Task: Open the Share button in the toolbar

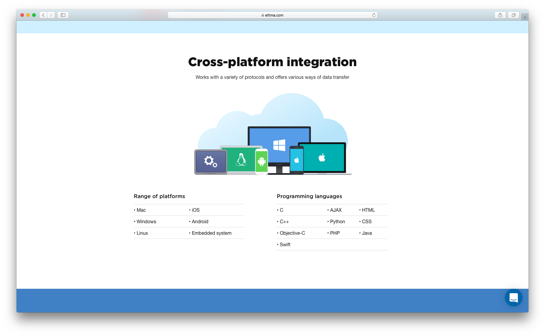Action: (500, 15)
